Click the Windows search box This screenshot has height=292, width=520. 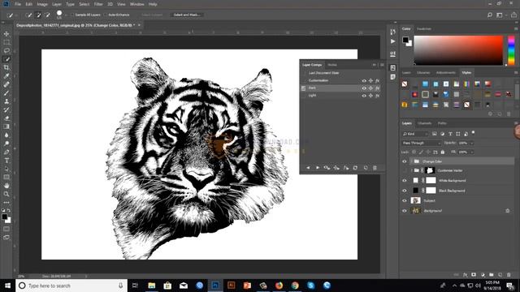click(71, 286)
